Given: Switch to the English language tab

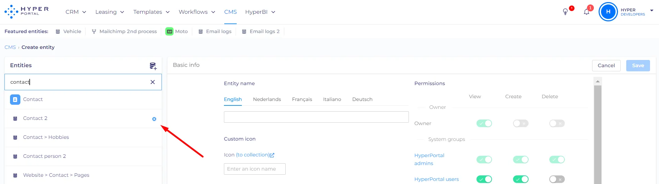Looking at the screenshot, I should tap(233, 99).
